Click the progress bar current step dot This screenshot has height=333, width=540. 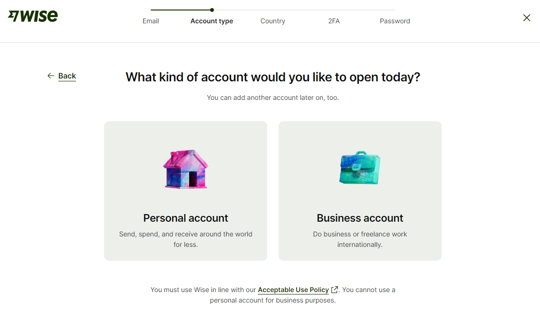(x=212, y=10)
